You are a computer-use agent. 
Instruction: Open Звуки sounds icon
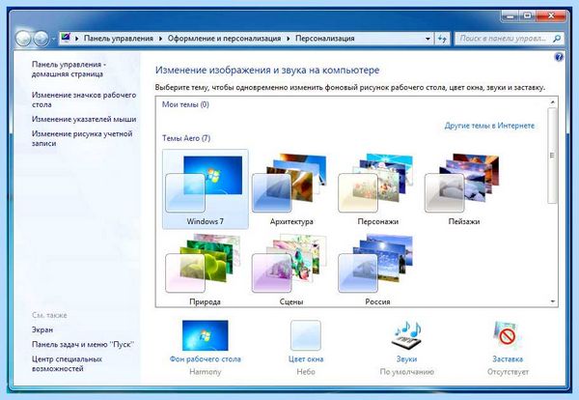[406, 335]
